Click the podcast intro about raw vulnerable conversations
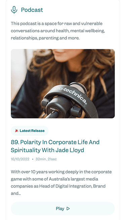 coord(58,31)
